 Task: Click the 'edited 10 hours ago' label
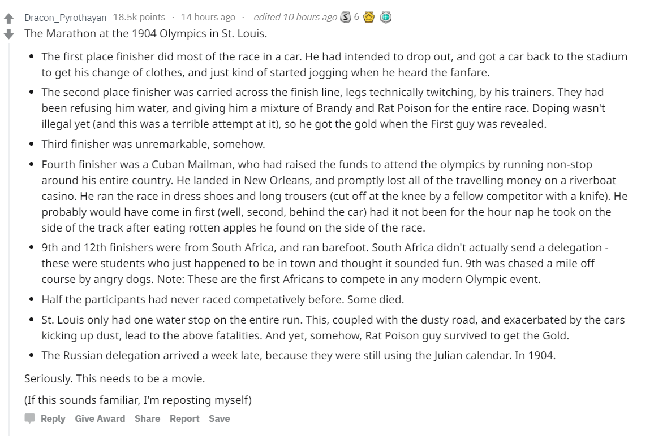295,17
